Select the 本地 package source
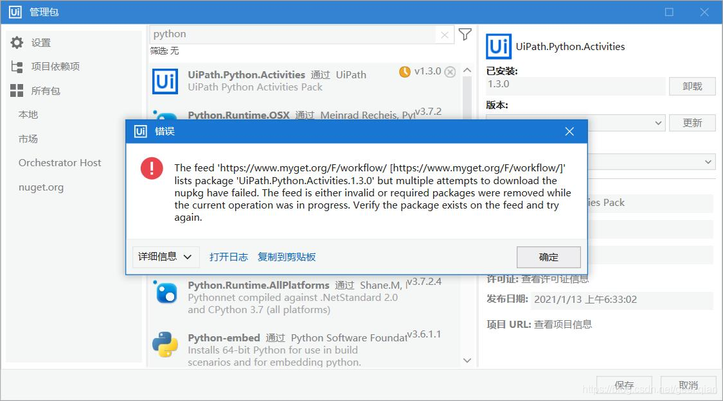The image size is (723, 401). coord(28,115)
